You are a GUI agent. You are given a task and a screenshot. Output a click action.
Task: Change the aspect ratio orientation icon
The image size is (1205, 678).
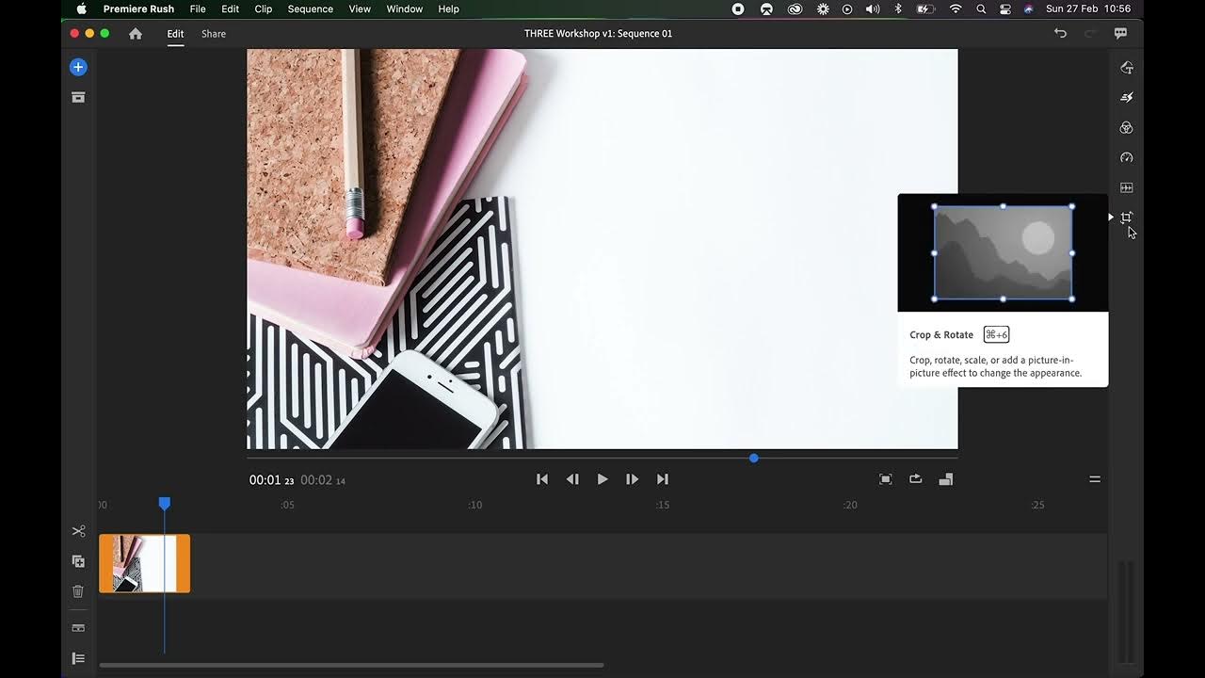click(x=945, y=479)
